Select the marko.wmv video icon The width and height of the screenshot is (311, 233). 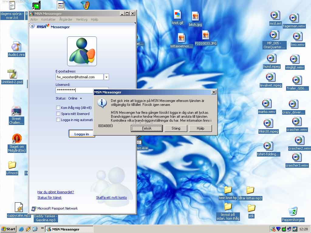(x=267, y=104)
